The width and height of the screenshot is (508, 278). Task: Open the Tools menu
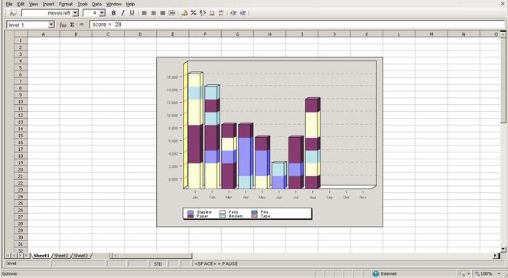[x=83, y=4]
